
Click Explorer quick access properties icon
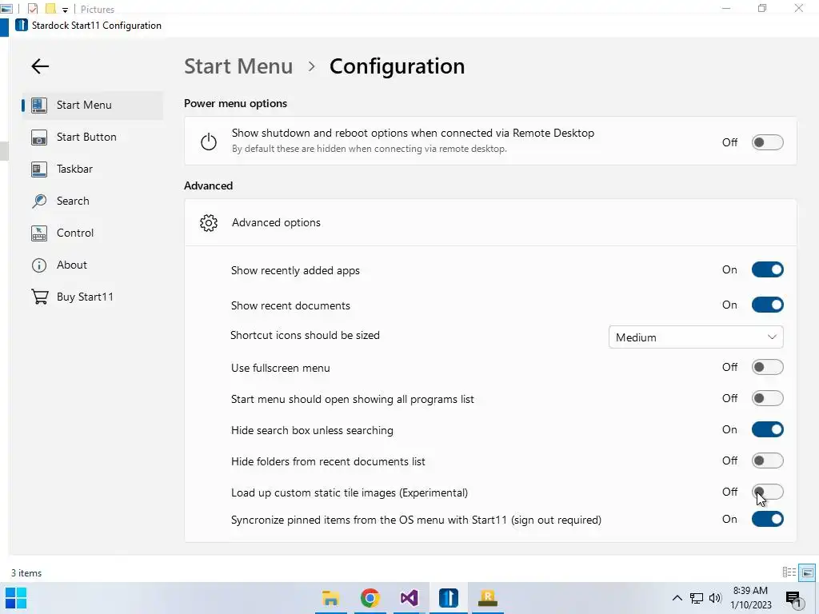(33, 9)
